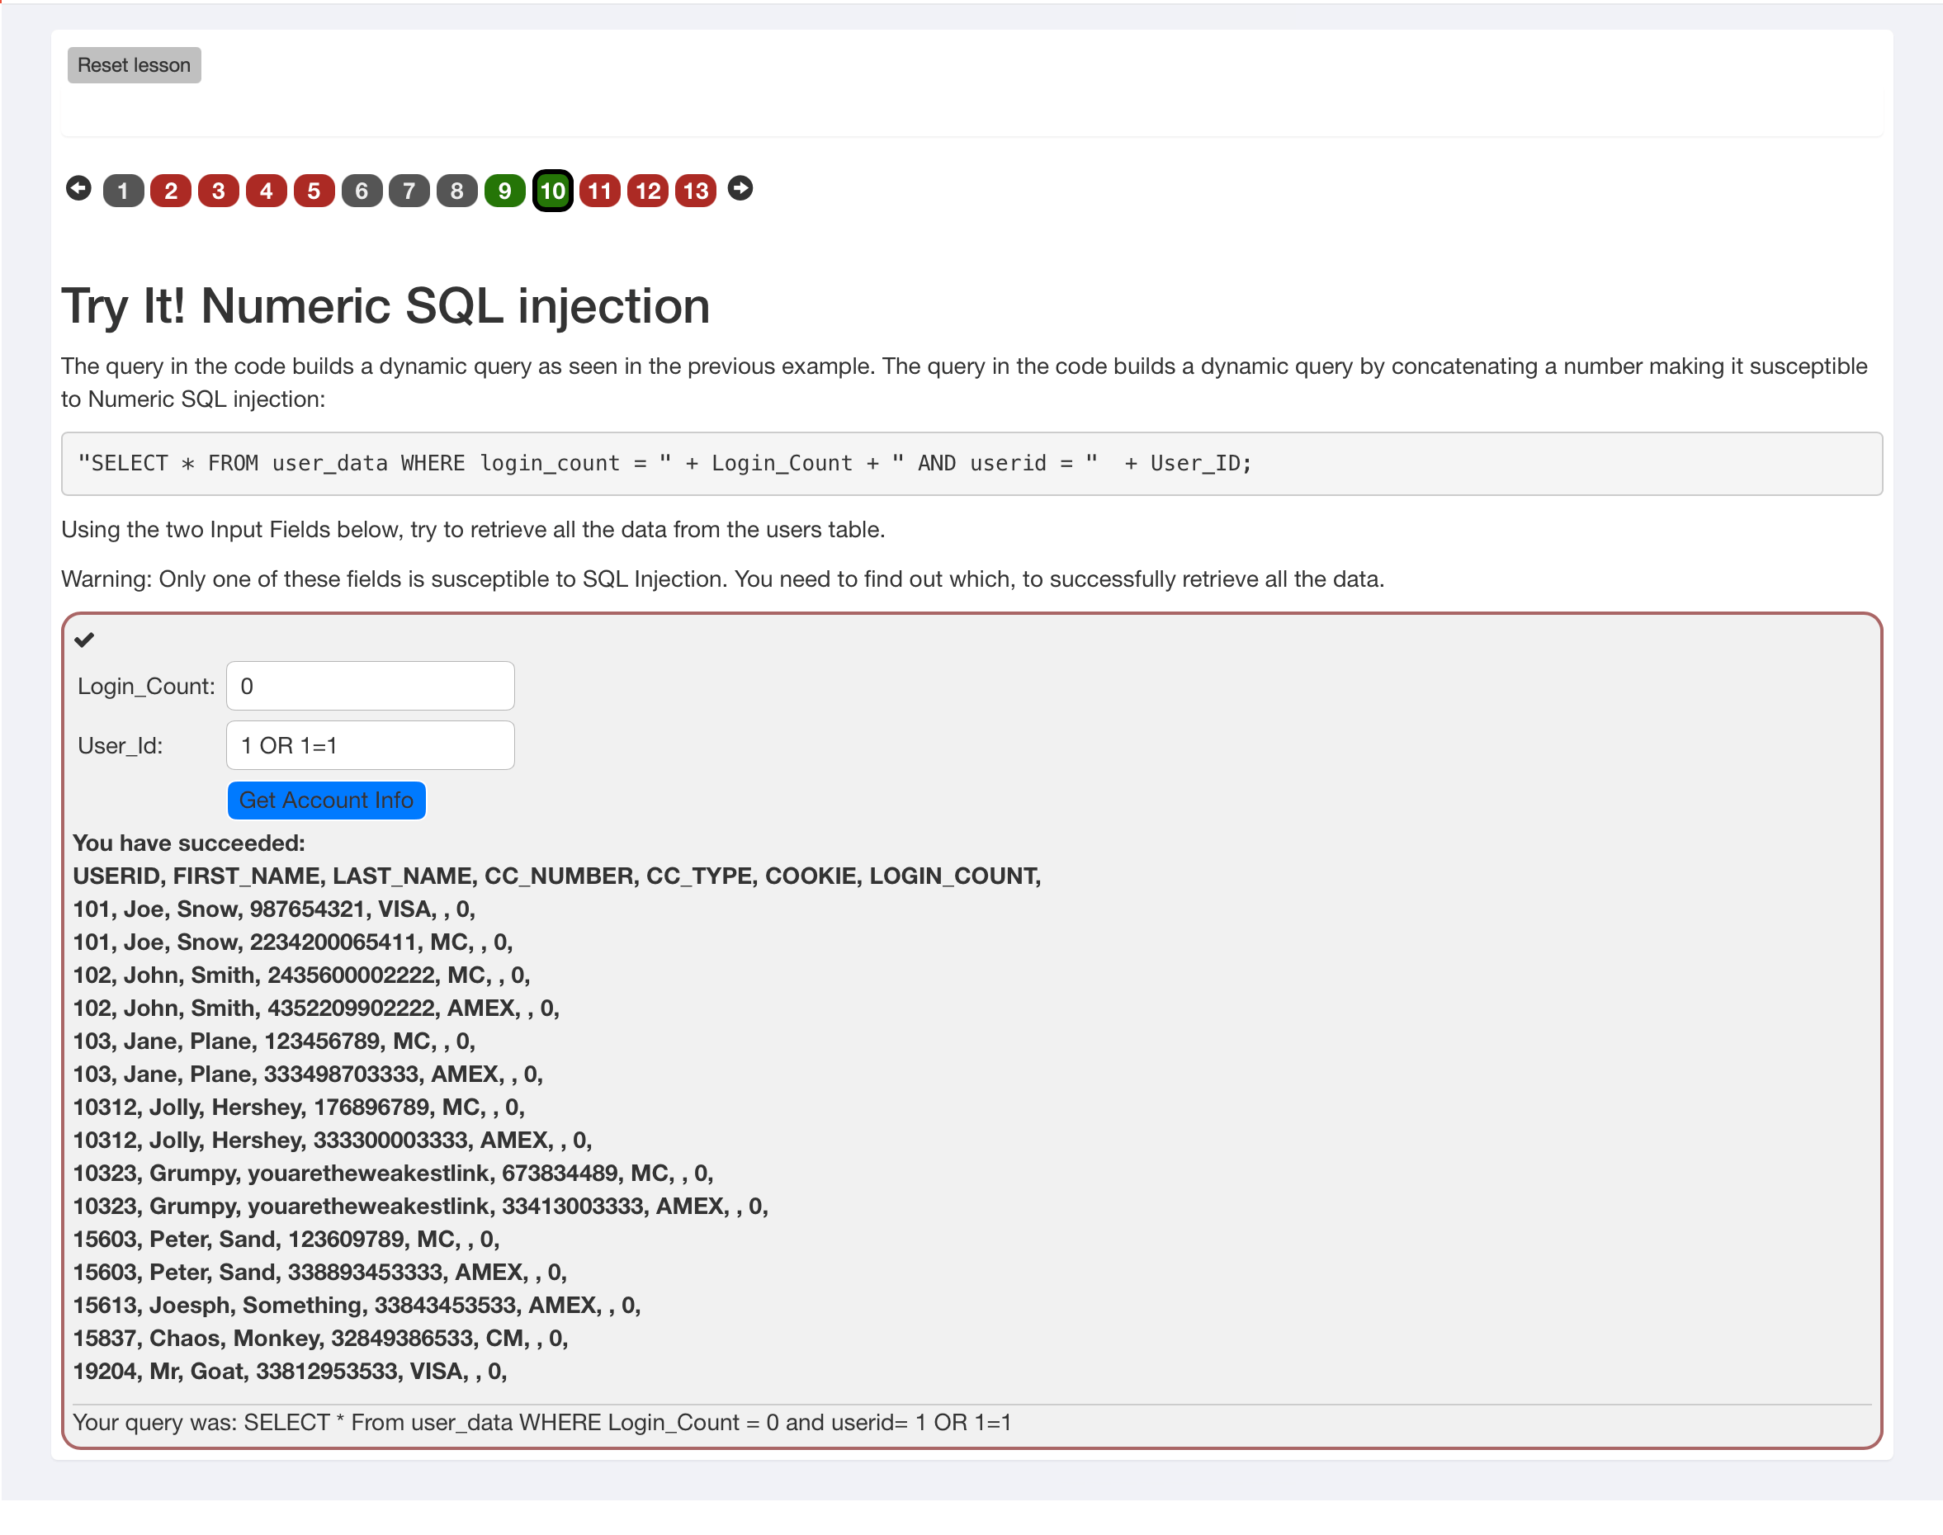Click the 'You have succeeded:' message
The width and height of the screenshot is (1943, 1535).
point(189,843)
